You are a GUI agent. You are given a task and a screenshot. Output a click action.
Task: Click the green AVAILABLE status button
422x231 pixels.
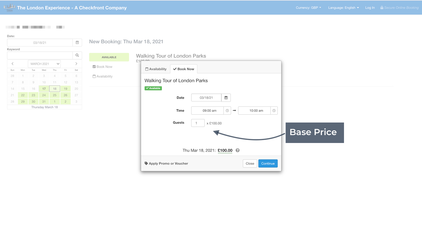click(x=109, y=57)
